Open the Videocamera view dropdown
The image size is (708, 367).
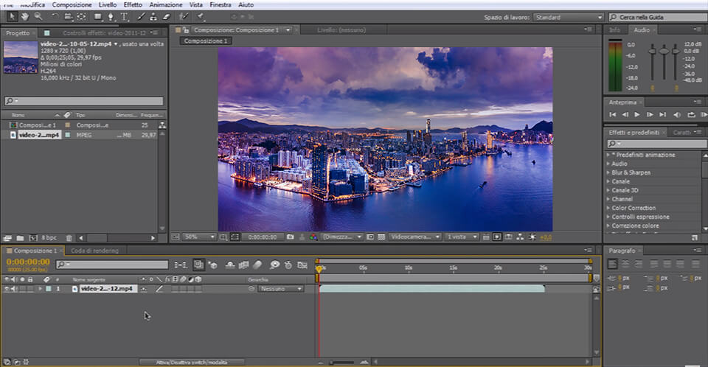click(x=414, y=237)
